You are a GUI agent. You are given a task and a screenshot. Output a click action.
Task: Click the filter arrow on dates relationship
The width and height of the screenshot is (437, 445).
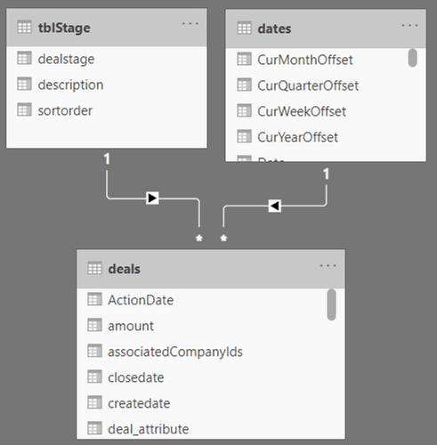pos(275,206)
